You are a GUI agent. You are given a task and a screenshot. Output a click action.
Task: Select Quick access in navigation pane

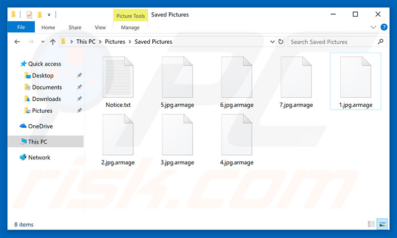coord(45,64)
